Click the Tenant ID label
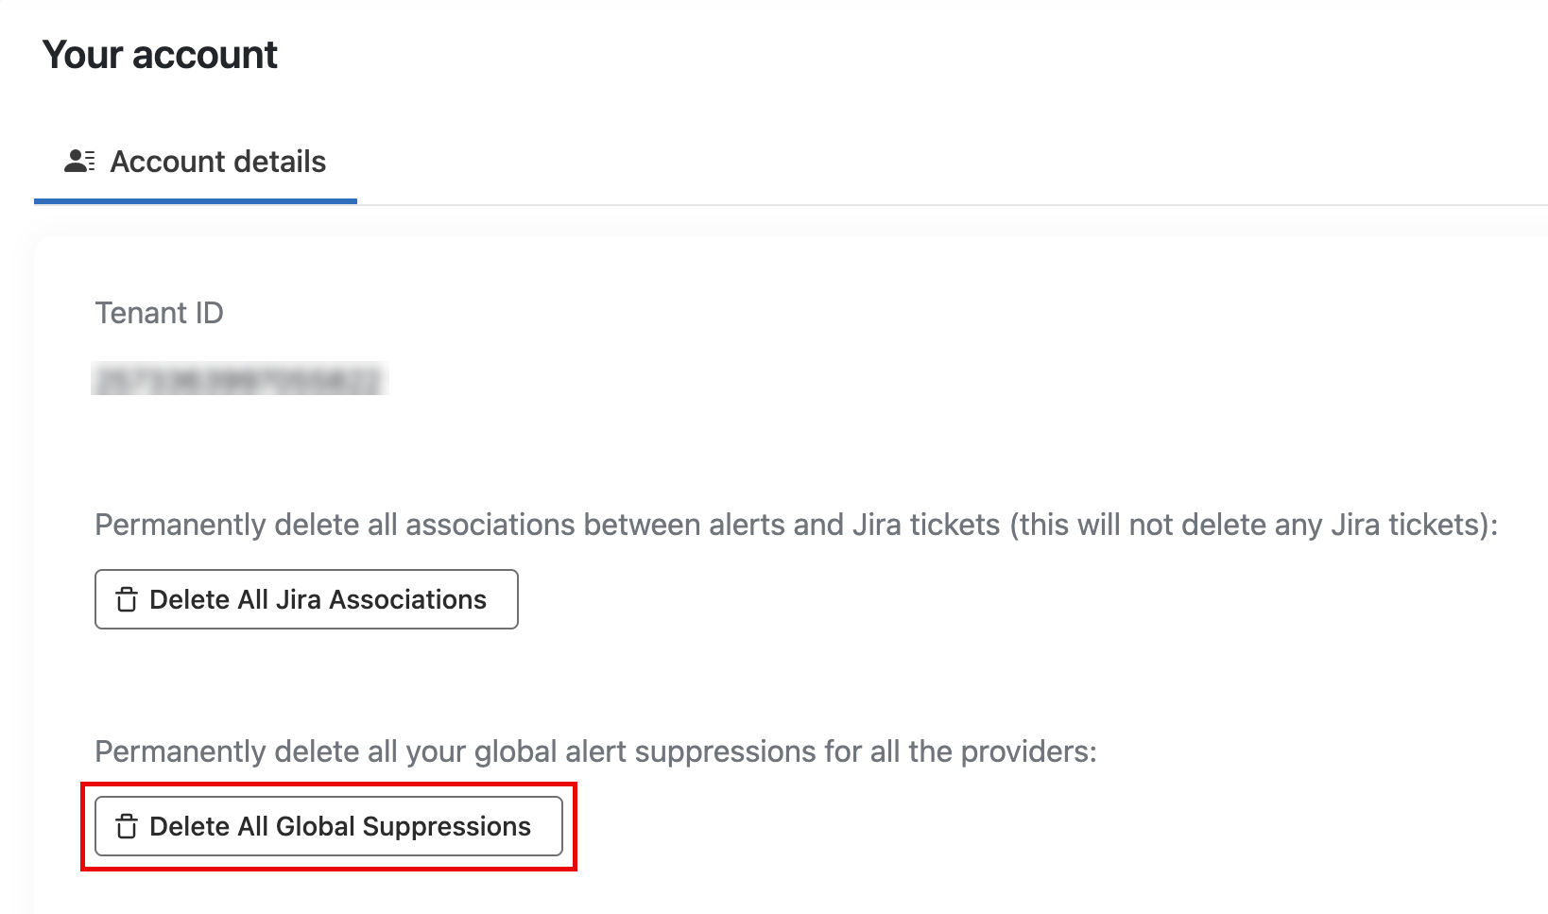 (159, 313)
